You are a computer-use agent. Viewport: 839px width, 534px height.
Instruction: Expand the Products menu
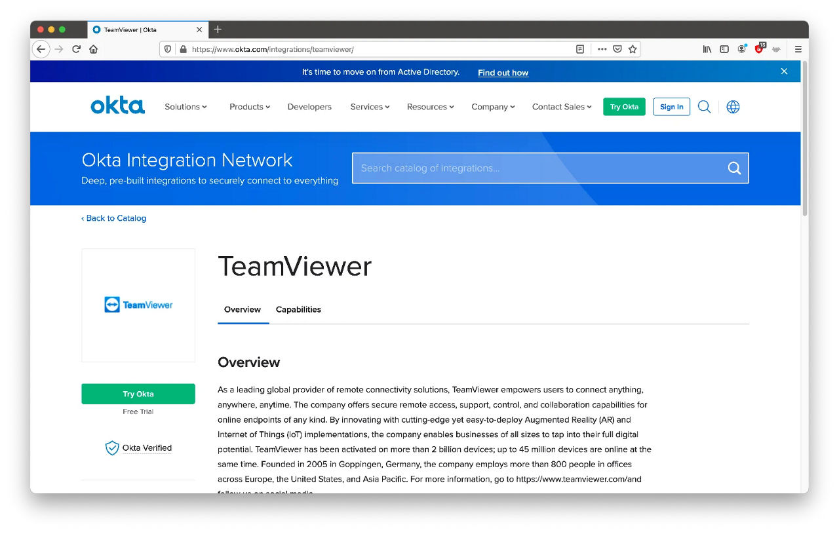[x=250, y=107]
